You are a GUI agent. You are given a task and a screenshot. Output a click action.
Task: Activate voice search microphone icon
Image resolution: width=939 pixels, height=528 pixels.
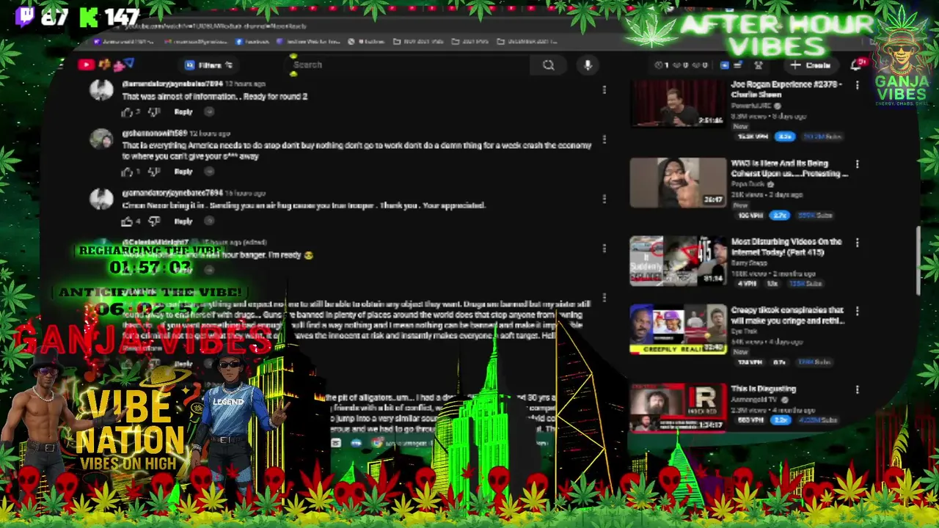[x=588, y=65]
